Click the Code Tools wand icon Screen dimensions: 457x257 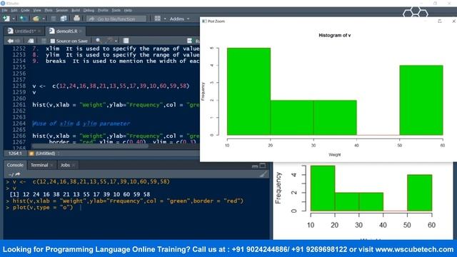(x=109, y=41)
